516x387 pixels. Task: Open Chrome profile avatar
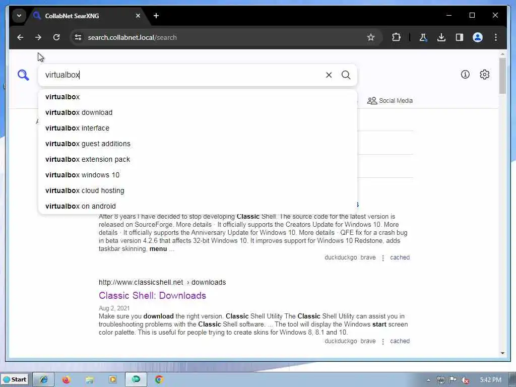click(x=478, y=37)
